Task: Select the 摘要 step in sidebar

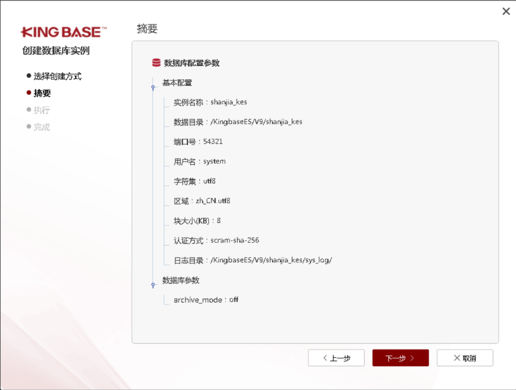Action: [x=39, y=93]
